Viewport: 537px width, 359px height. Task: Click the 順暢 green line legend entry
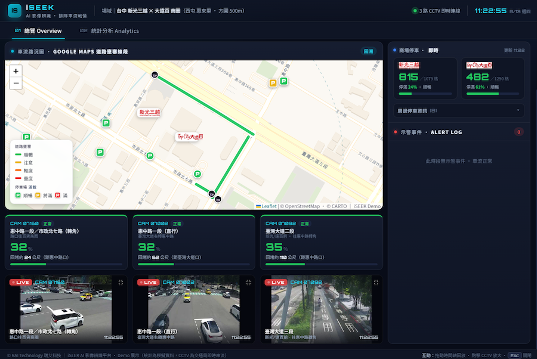(24, 154)
